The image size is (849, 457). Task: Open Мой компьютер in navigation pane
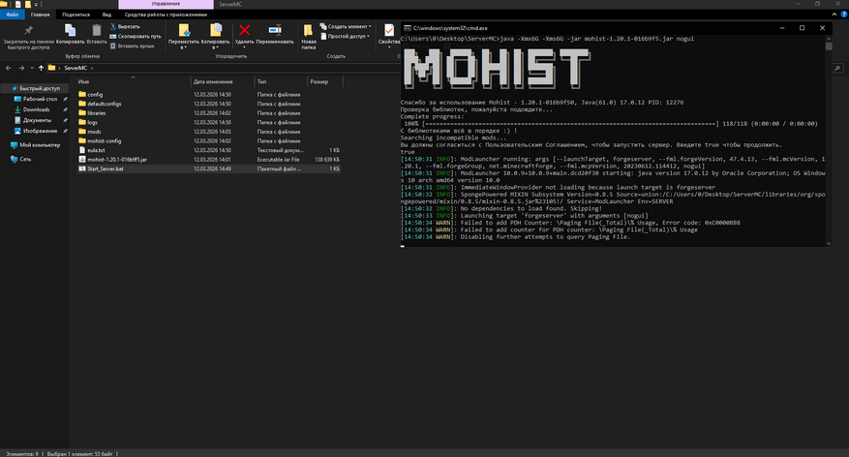[35, 145]
